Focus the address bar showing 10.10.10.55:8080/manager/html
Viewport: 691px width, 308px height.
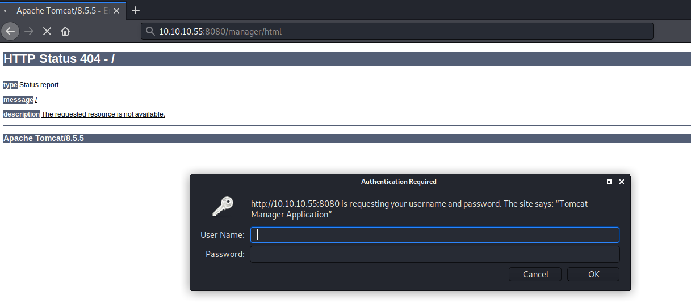coord(397,31)
